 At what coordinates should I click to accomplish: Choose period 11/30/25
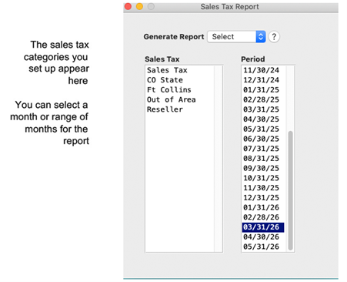261,188
